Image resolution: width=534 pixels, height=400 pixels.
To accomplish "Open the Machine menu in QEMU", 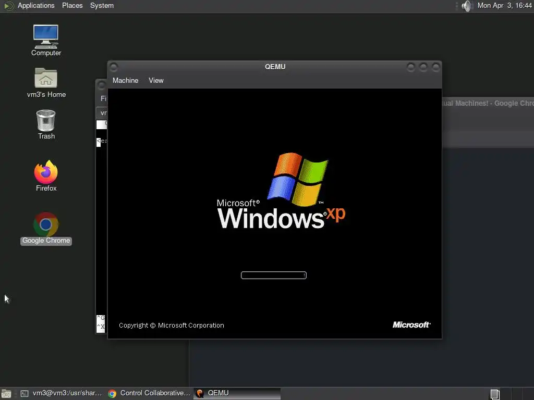I will tap(125, 81).
